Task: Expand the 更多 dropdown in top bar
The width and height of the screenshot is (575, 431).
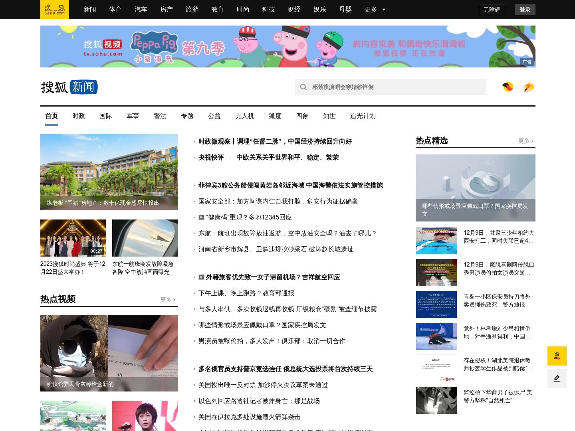Action: (x=375, y=10)
